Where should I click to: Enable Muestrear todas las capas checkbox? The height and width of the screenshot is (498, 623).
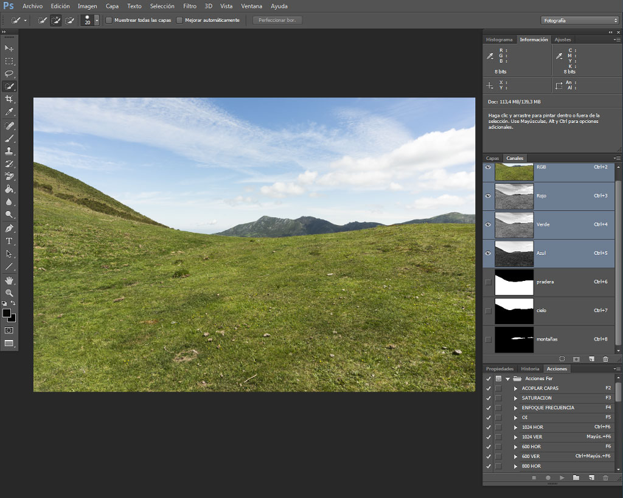point(109,20)
